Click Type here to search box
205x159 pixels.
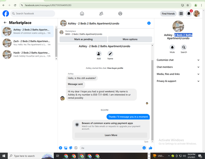[x=31, y=156]
